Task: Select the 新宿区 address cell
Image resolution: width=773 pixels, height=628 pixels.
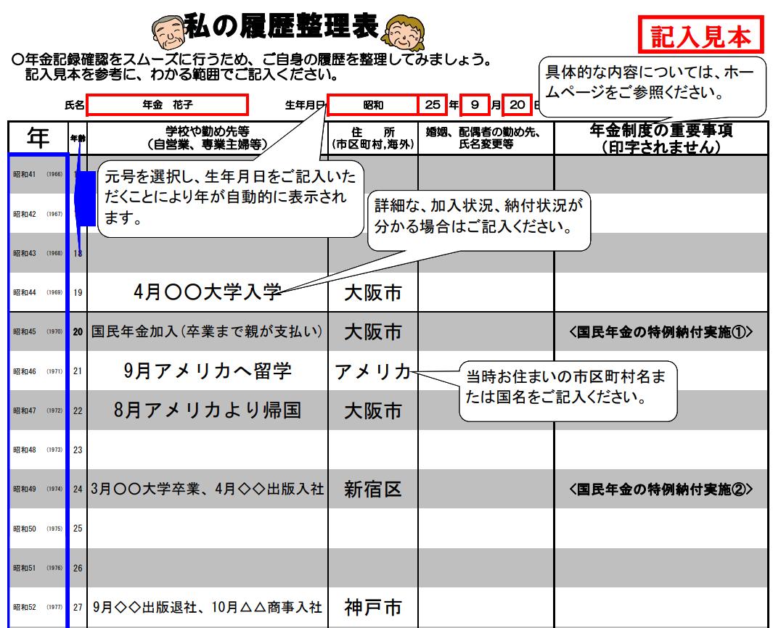Action: pyautogui.click(x=372, y=489)
